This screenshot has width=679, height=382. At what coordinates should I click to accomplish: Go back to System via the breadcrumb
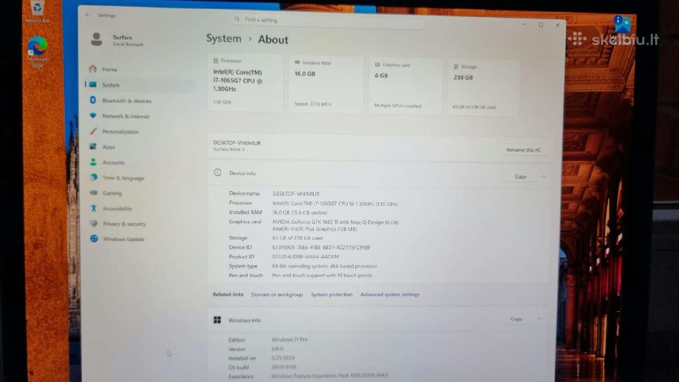point(224,38)
